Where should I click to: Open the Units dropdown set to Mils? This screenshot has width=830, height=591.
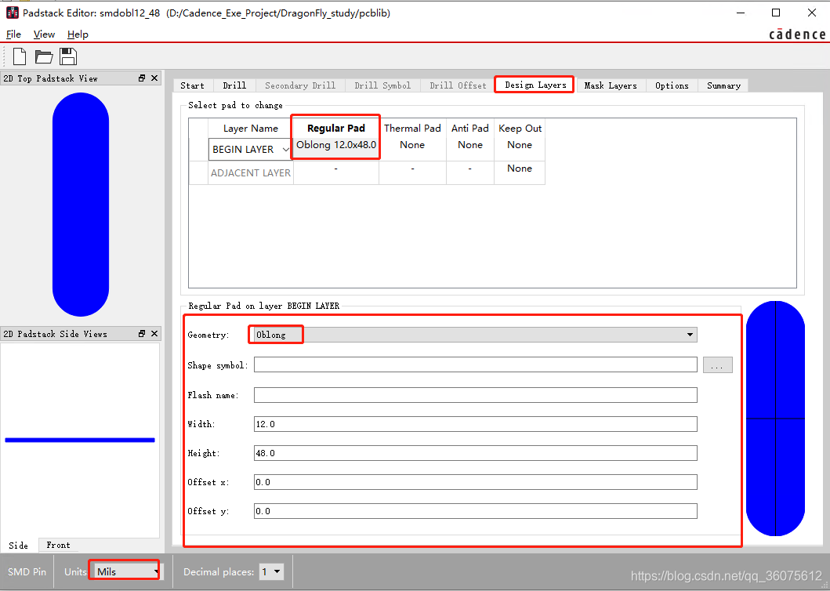125,572
